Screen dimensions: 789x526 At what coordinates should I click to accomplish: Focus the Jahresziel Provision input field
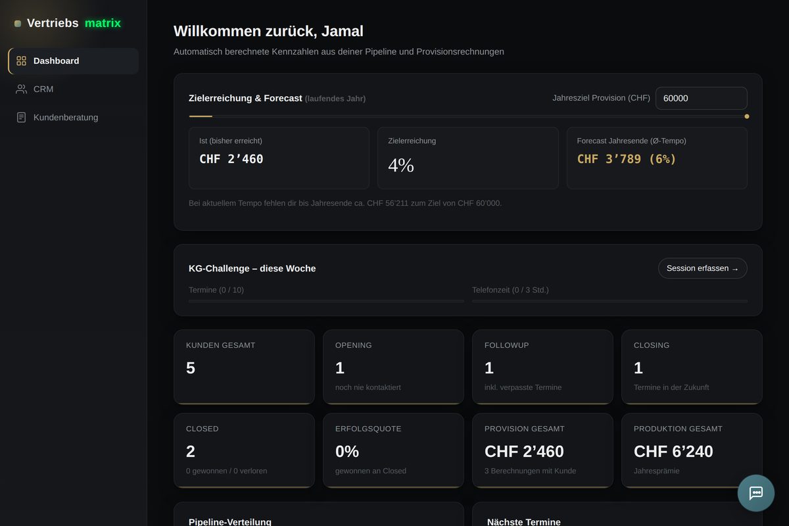point(701,98)
